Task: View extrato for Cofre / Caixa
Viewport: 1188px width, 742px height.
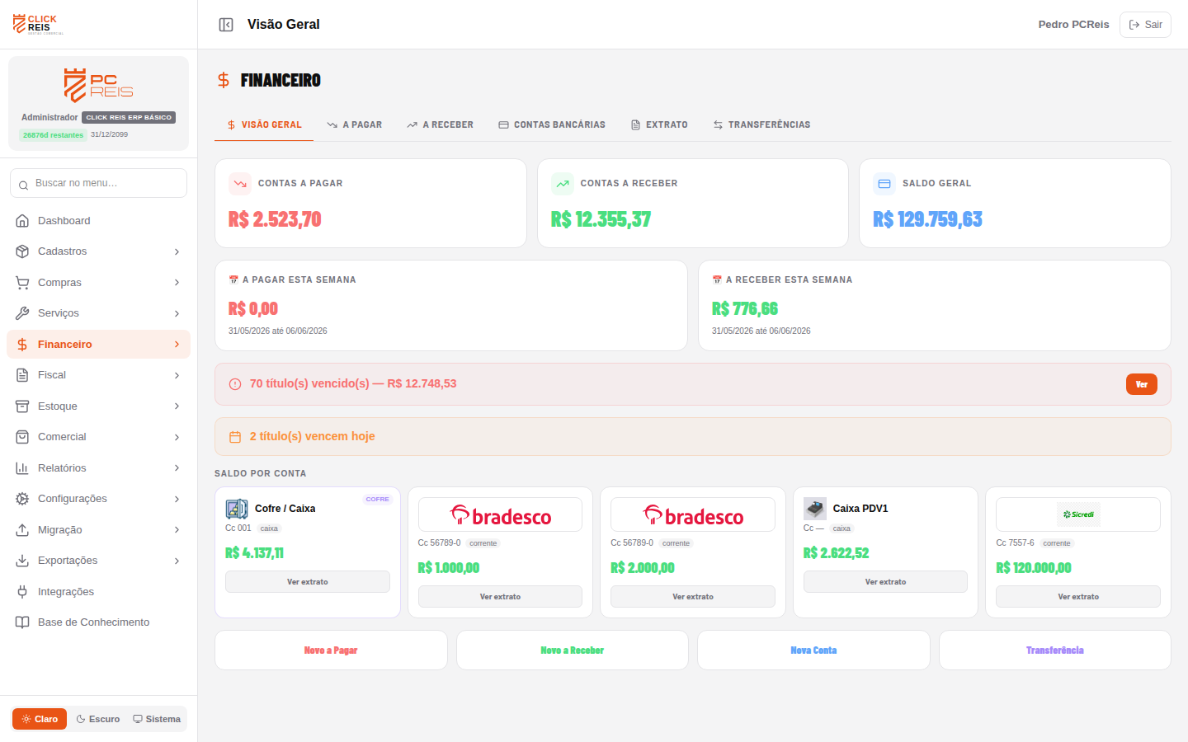Action: click(x=308, y=582)
